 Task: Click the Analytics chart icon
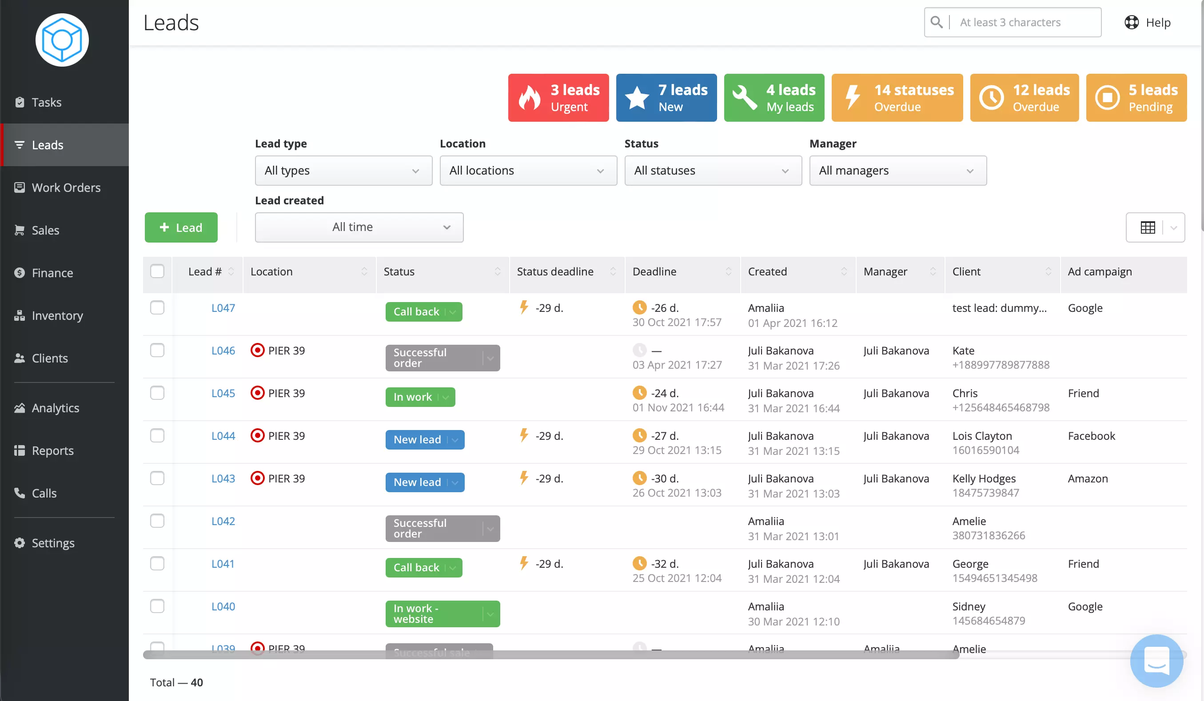click(20, 408)
